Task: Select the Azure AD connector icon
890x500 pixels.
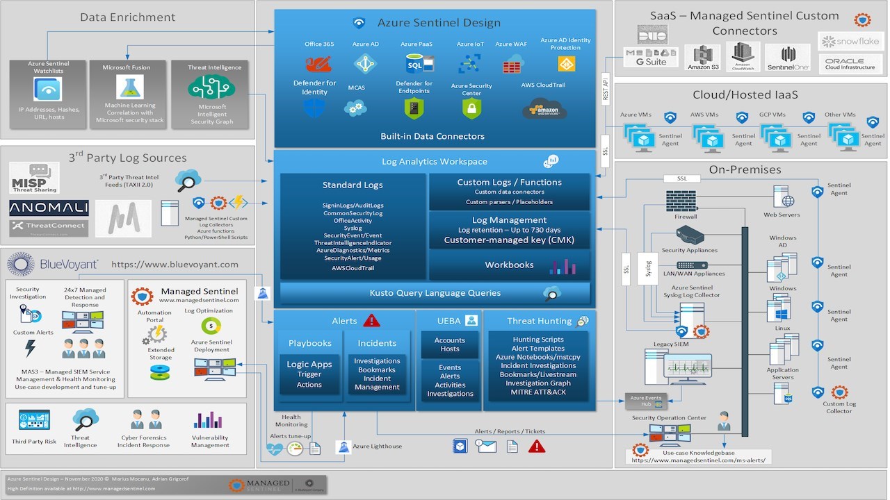Action: click(365, 64)
